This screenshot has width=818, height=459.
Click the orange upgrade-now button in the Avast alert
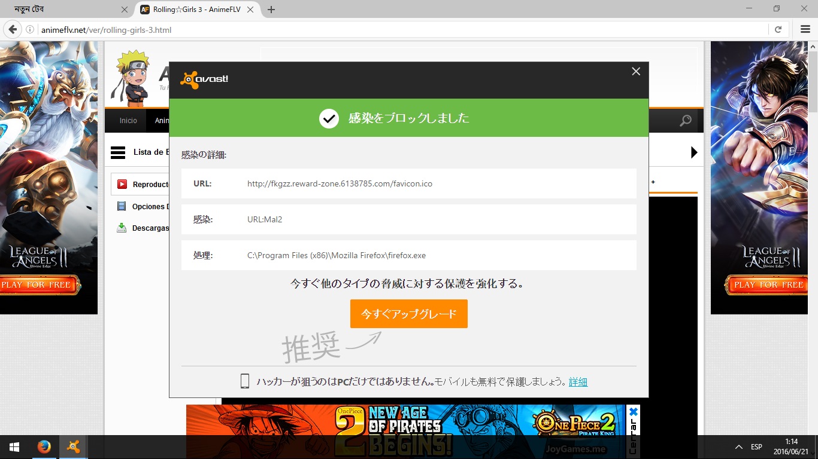coord(409,314)
